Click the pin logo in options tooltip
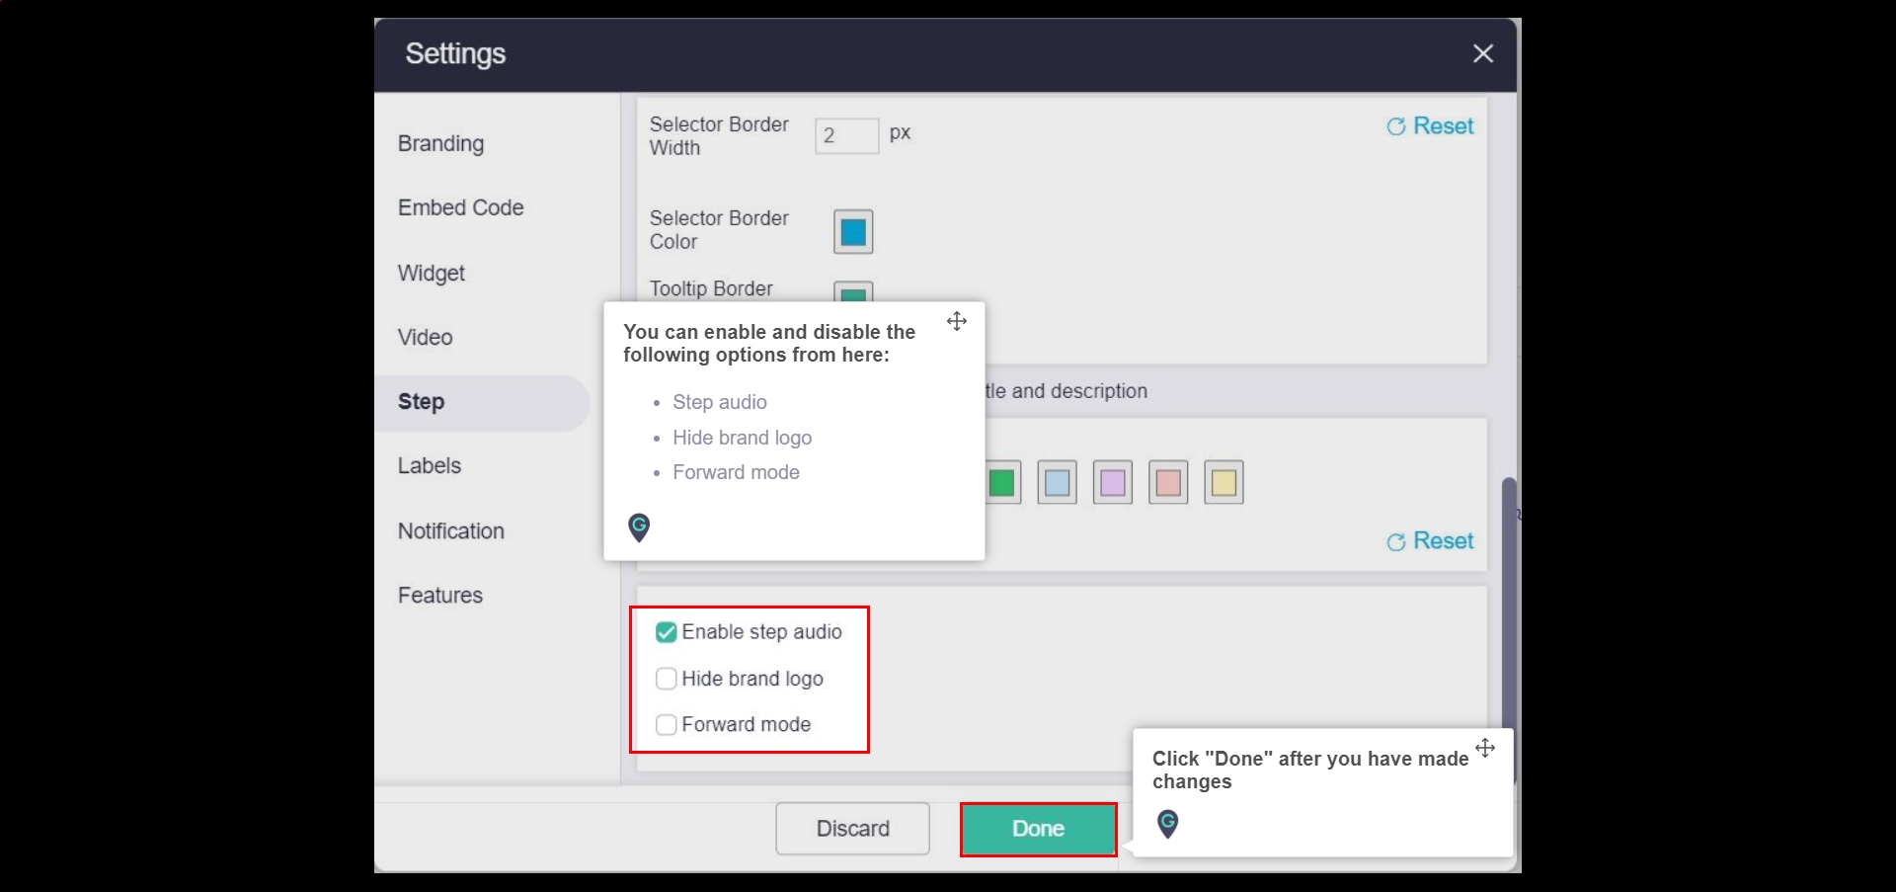 (639, 527)
